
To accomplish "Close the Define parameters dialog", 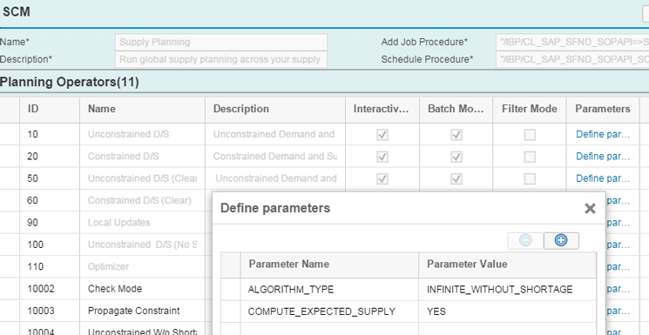I will pyautogui.click(x=590, y=209).
